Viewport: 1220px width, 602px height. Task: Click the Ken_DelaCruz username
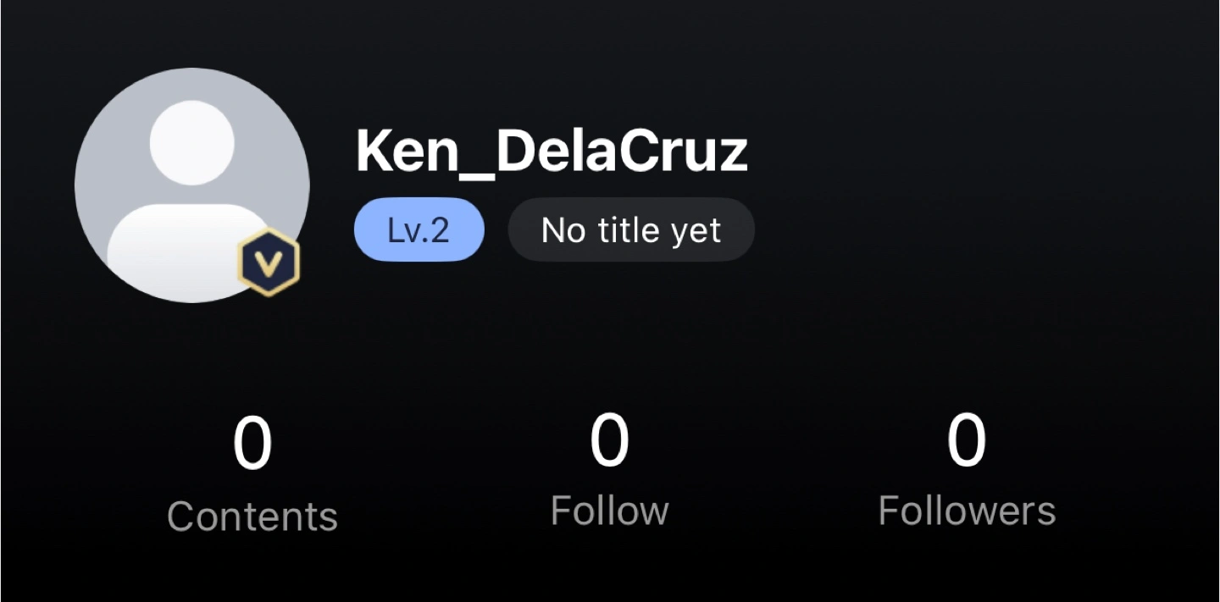552,152
